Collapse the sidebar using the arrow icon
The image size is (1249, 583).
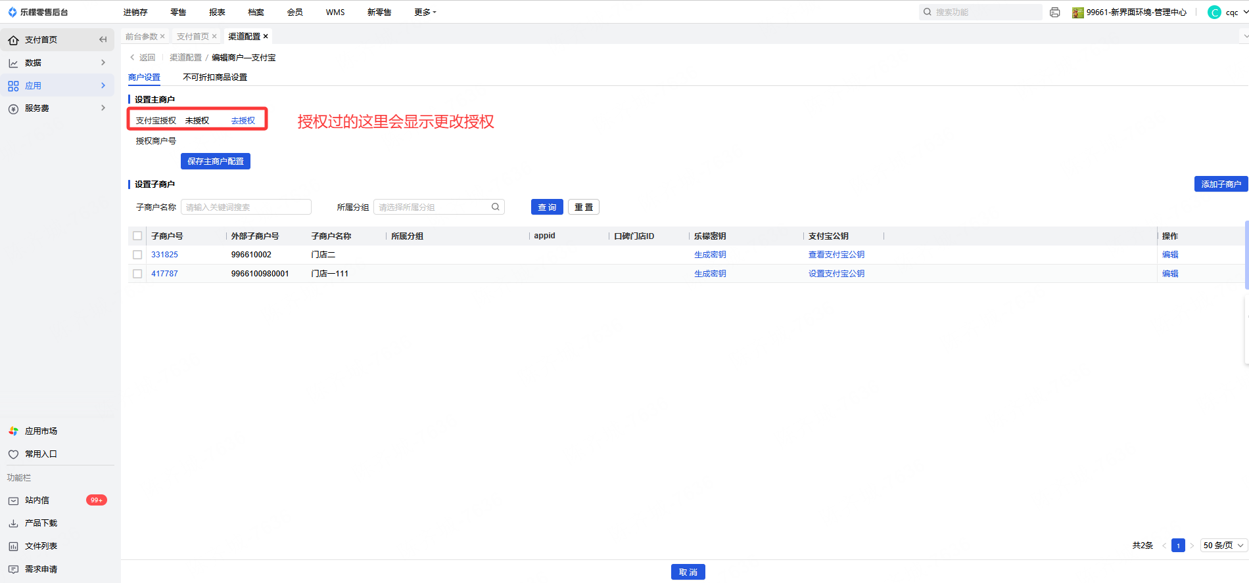click(x=103, y=40)
